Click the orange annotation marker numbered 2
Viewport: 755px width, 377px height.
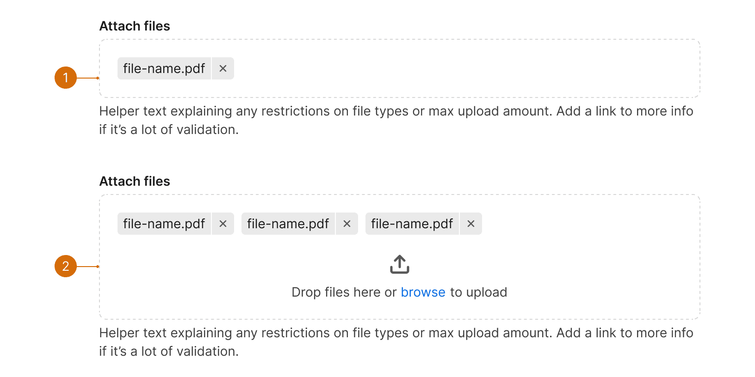(x=66, y=266)
